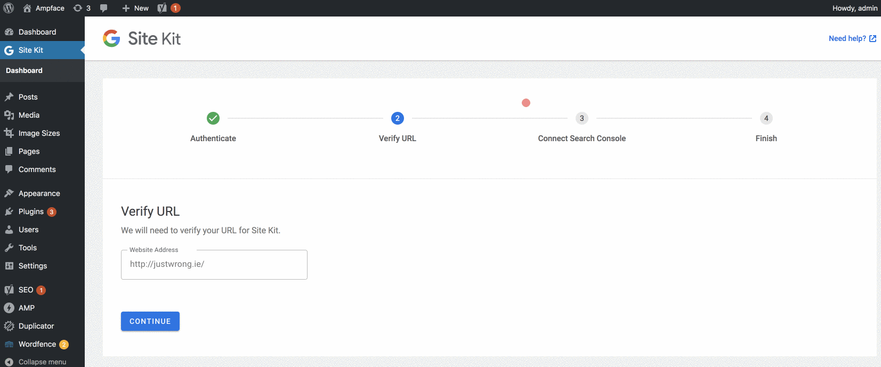Click the external link icon next to Need help
This screenshot has height=367, width=881.
click(872, 38)
